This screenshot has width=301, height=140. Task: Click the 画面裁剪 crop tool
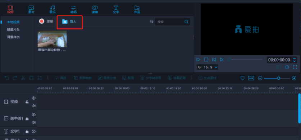pyautogui.click(x=83, y=78)
